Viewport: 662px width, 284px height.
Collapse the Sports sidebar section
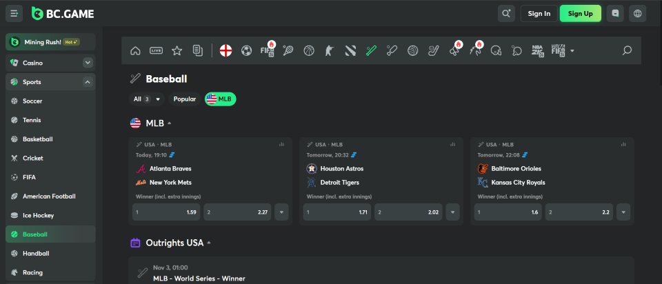point(88,82)
